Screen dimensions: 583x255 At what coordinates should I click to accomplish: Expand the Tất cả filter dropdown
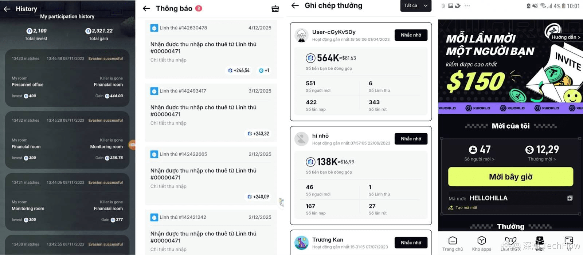tap(415, 5)
